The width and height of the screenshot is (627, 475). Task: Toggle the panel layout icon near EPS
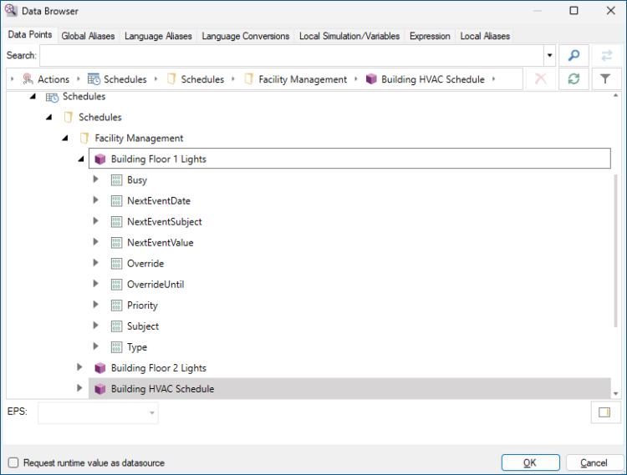tap(604, 412)
